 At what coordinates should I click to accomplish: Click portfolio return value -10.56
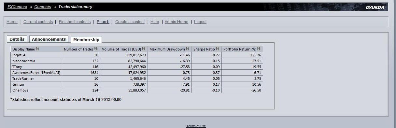coord(256,84)
